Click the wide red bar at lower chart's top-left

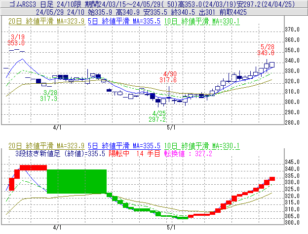tap(34, 167)
